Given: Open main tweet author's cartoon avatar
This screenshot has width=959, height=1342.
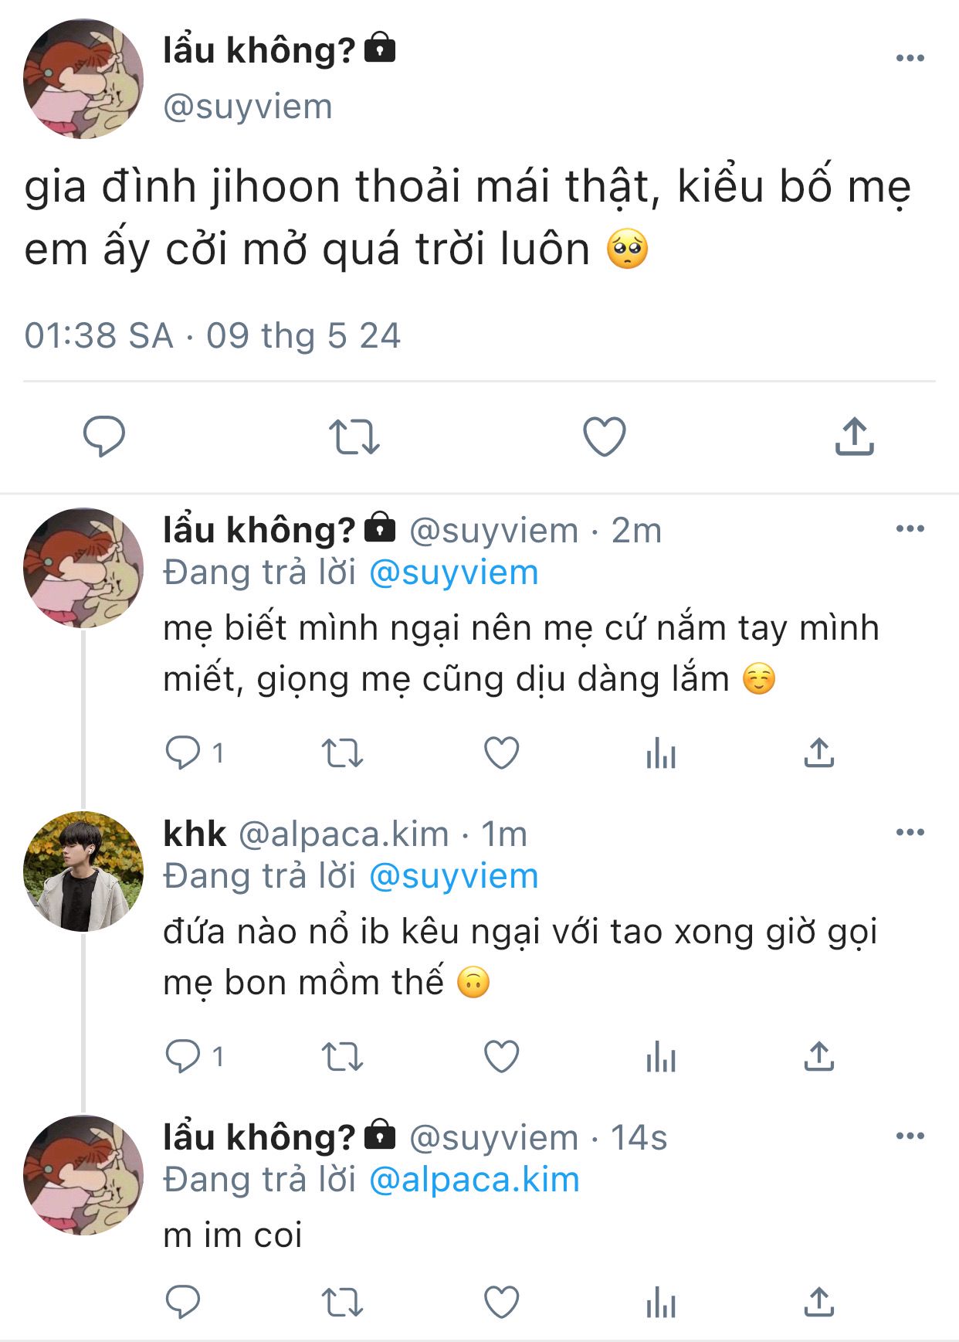Looking at the screenshot, I should (x=83, y=80).
